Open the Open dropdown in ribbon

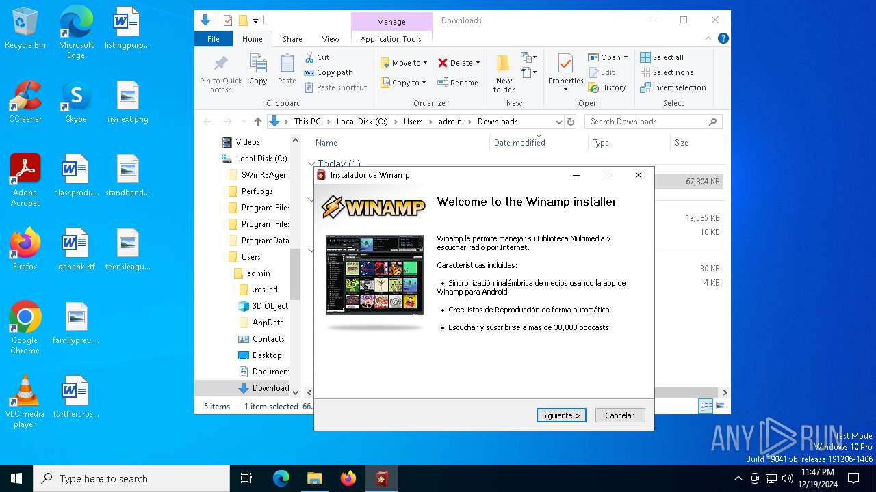click(x=608, y=57)
